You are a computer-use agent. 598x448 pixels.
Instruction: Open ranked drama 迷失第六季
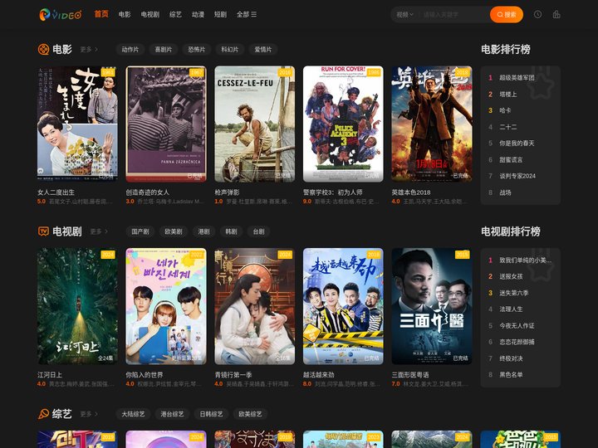pyautogui.click(x=514, y=293)
